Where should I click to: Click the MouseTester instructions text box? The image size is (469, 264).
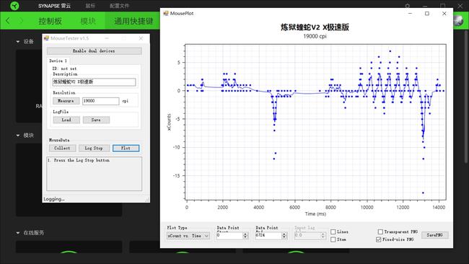[95, 174]
